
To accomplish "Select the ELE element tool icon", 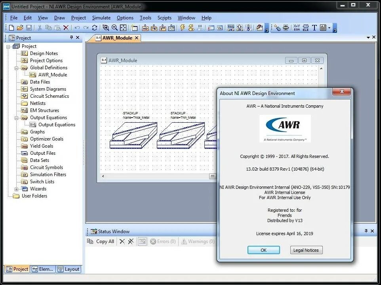I will click(306, 28).
